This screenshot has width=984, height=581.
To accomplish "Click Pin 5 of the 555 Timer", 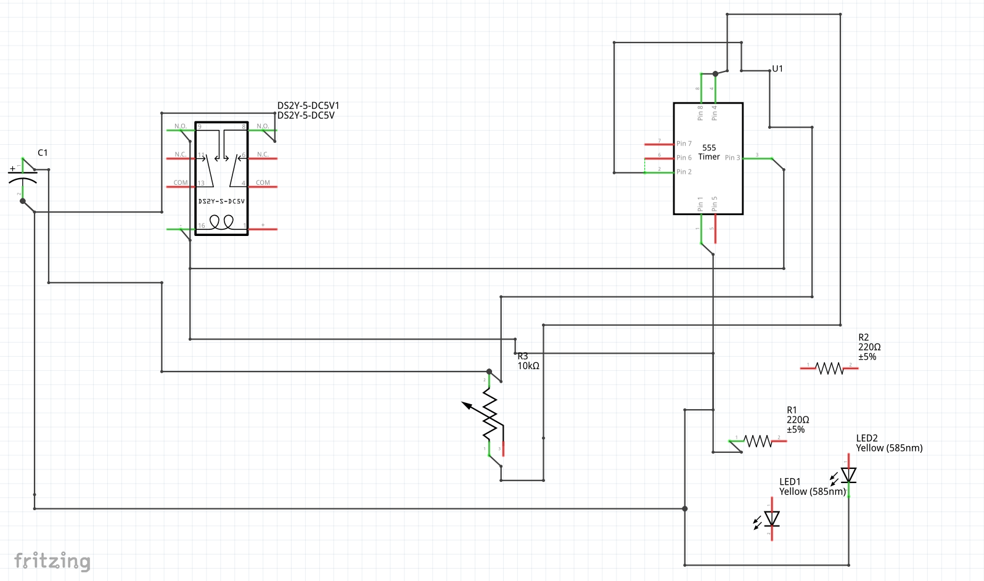I will (x=715, y=229).
